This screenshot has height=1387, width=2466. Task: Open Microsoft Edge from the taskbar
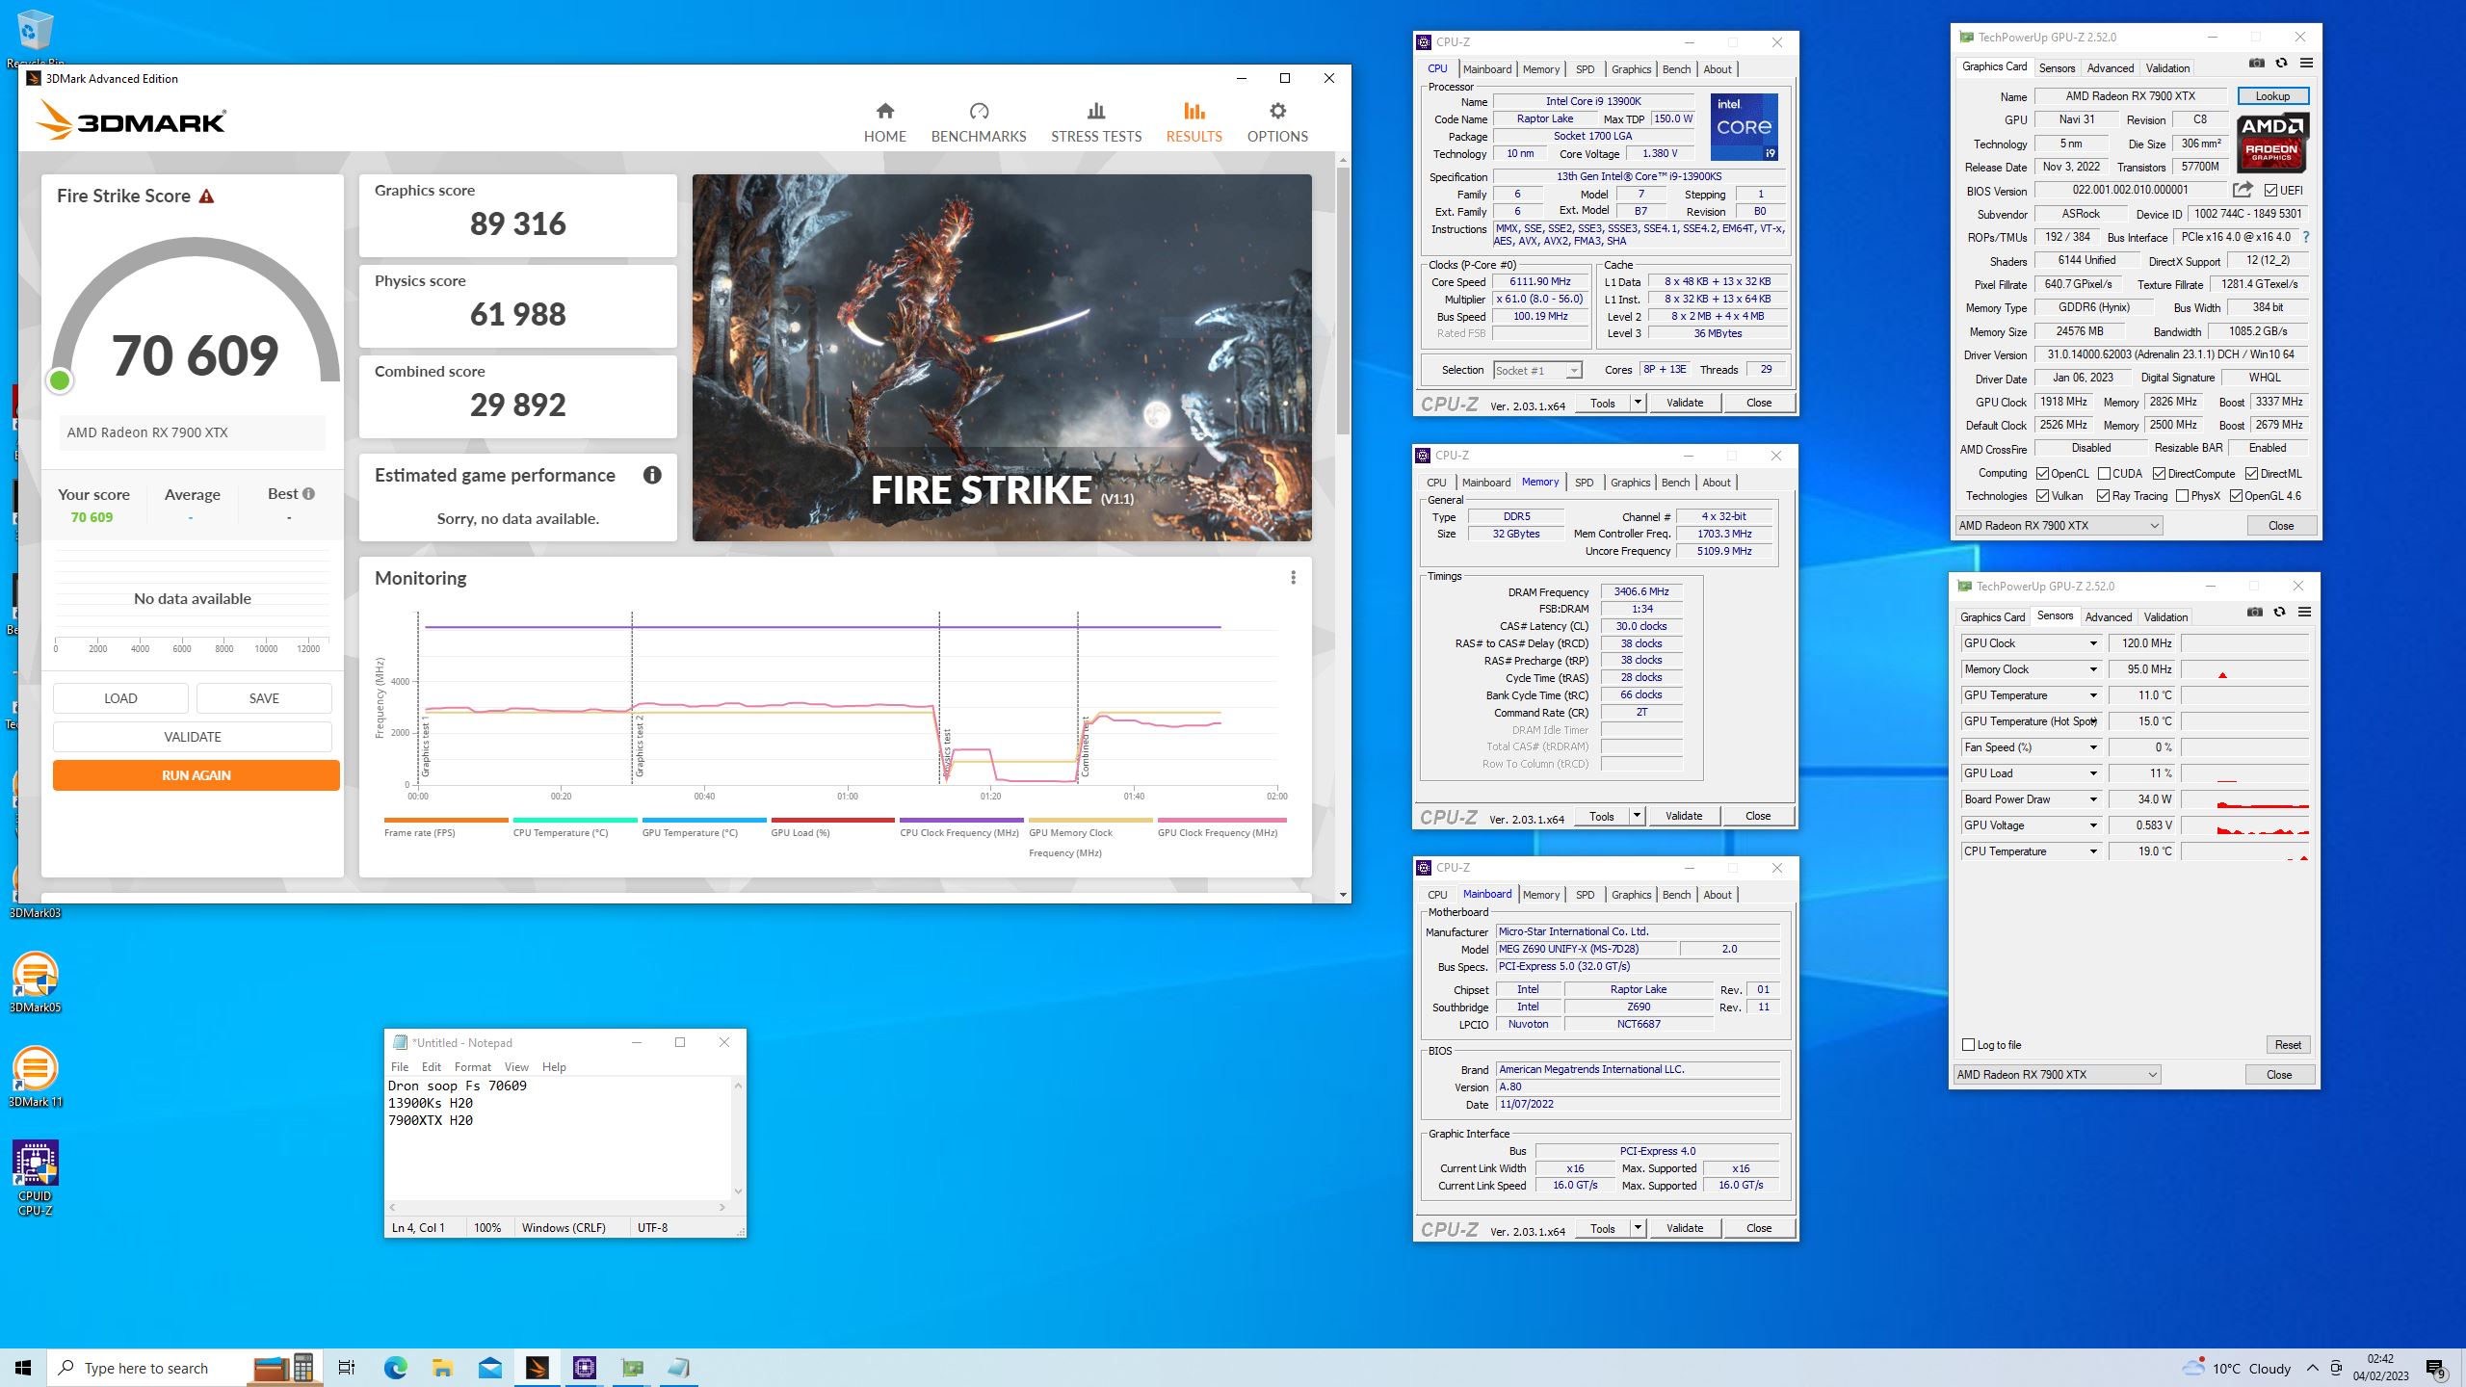tap(395, 1368)
